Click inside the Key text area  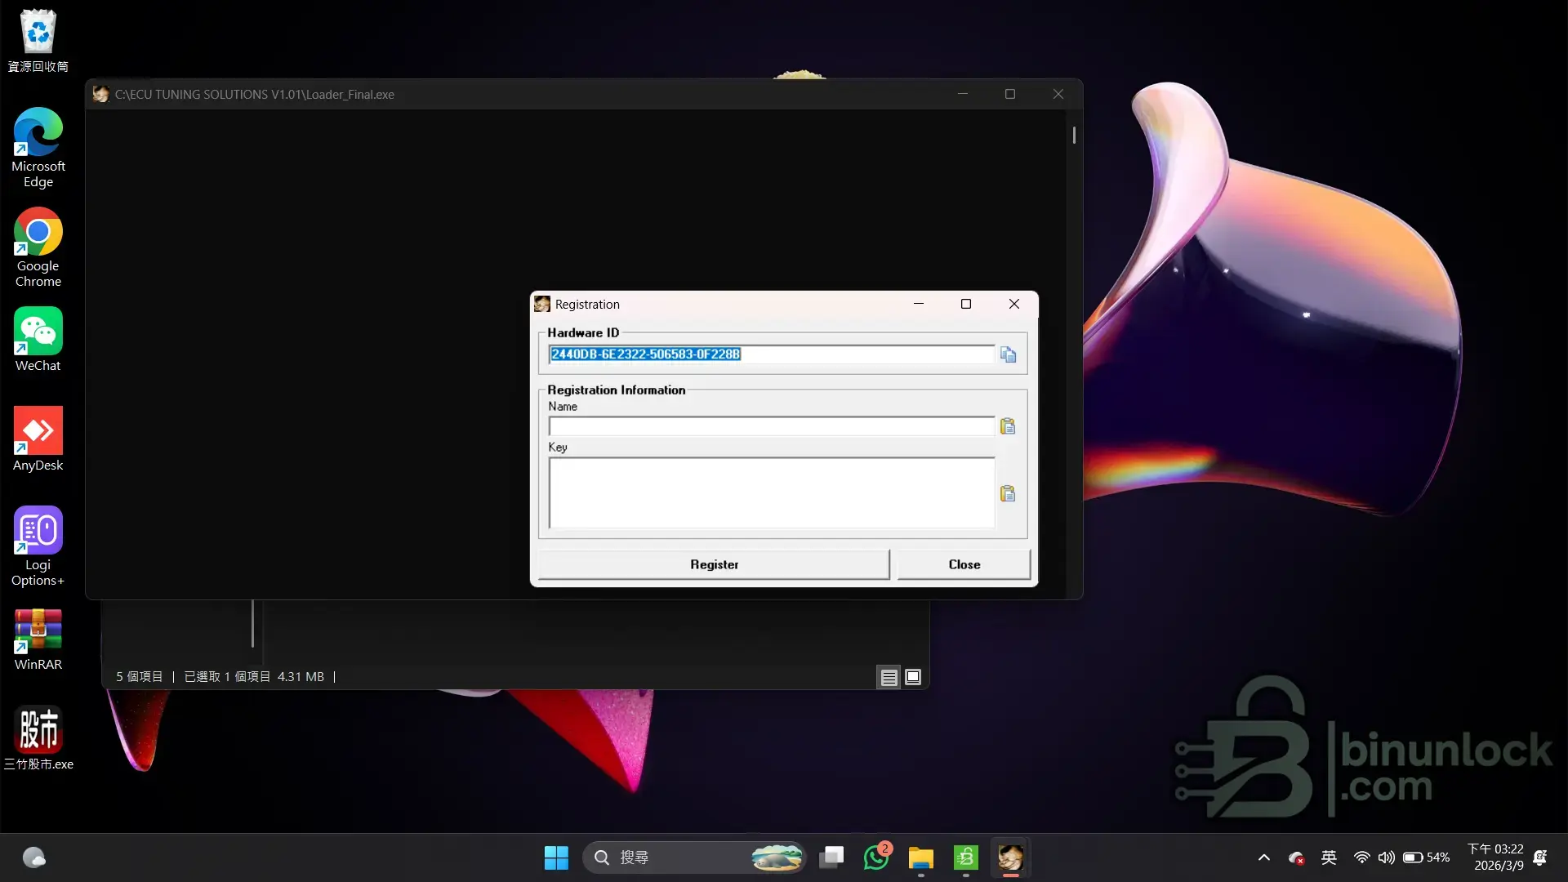(x=771, y=492)
